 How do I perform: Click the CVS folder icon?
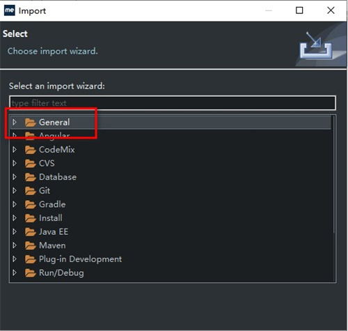click(30, 164)
